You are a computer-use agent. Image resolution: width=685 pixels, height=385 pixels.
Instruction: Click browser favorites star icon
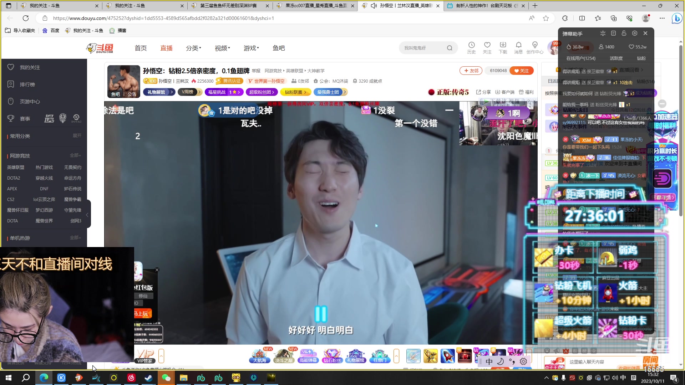[546, 18]
